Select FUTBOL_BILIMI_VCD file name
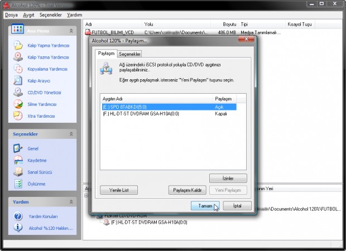 point(113,33)
